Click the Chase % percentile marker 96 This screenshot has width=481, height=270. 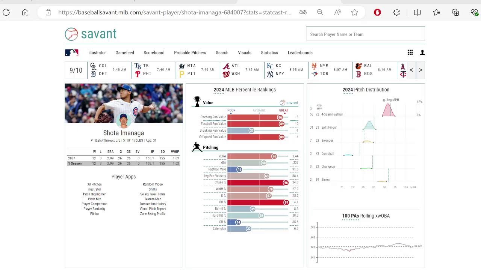[286, 183]
